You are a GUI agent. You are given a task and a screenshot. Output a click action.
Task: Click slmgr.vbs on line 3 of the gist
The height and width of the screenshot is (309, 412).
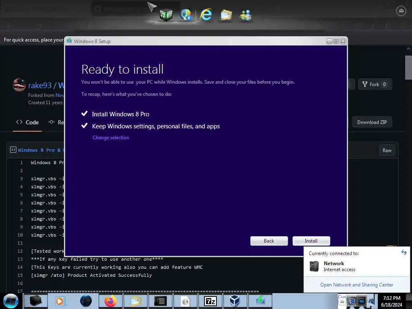(x=43, y=179)
